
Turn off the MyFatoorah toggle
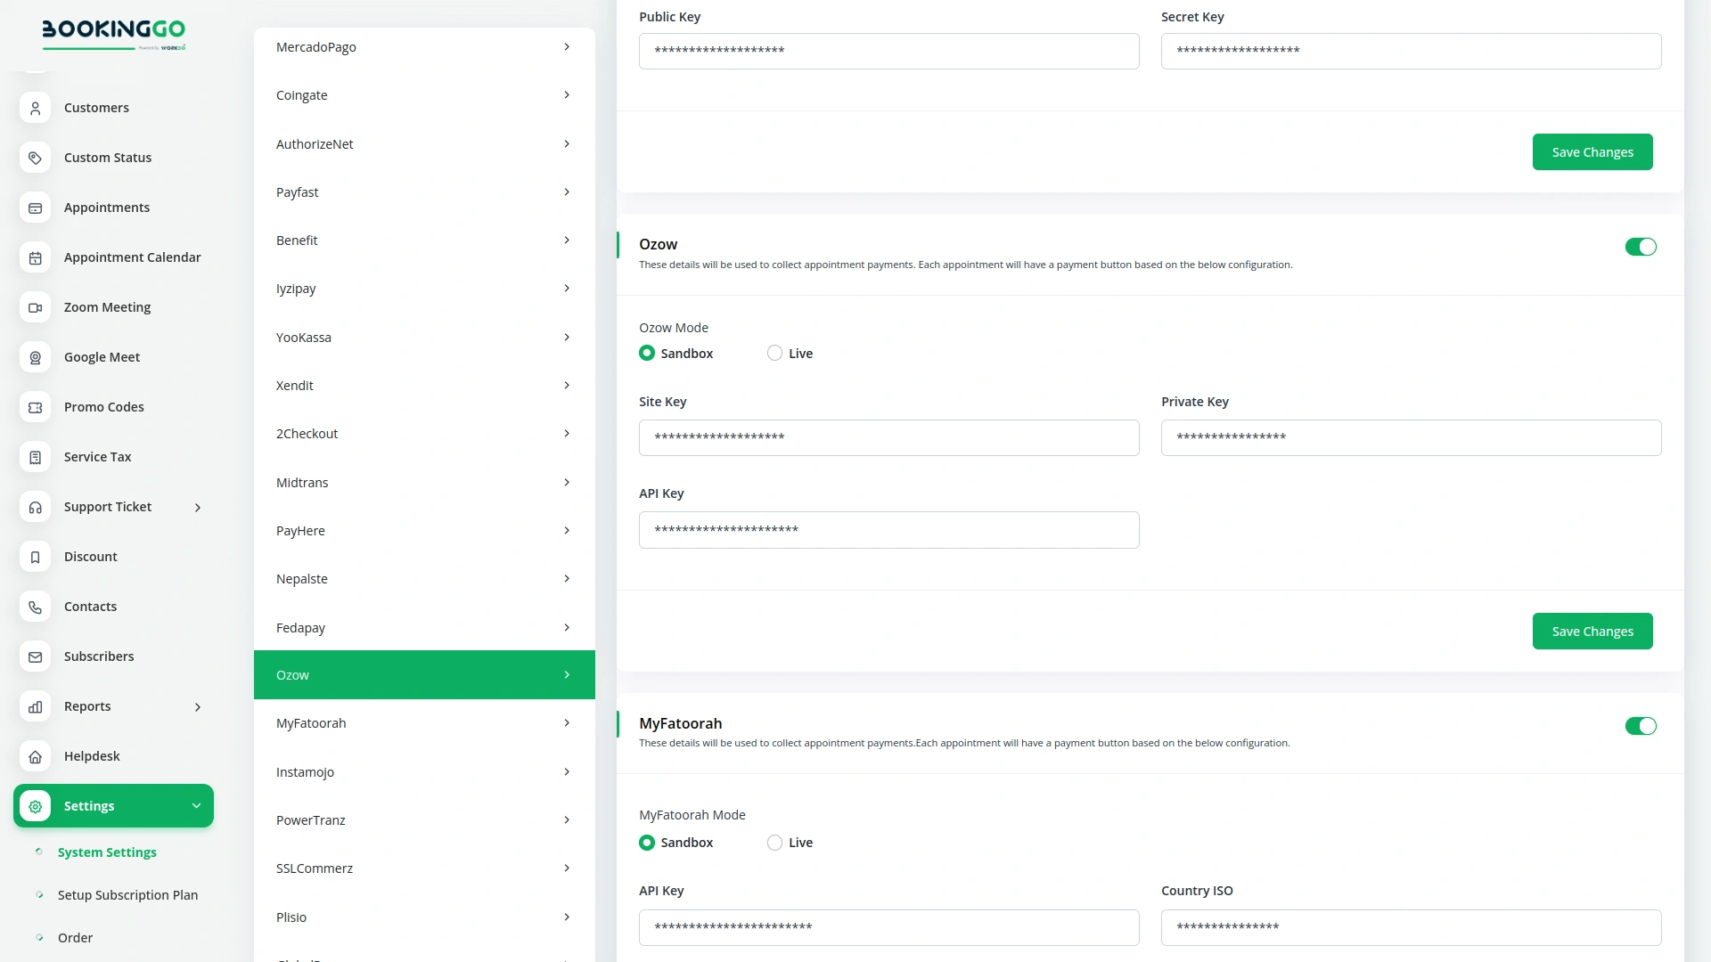pyautogui.click(x=1641, y=726)
